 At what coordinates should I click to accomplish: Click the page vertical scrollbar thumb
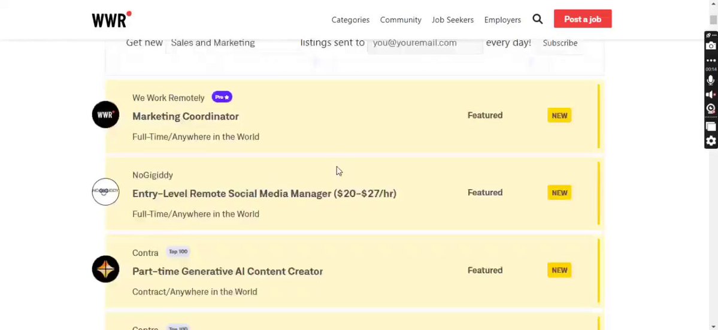[713, 19]
